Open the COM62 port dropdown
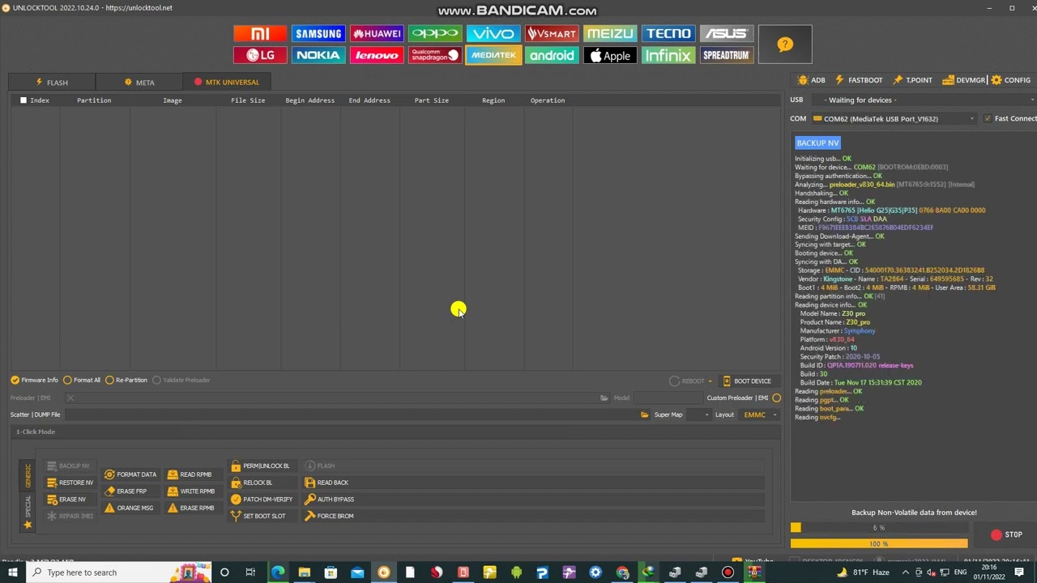The height and width of the screenshot is (583, 1037). (x=894, y=118)
